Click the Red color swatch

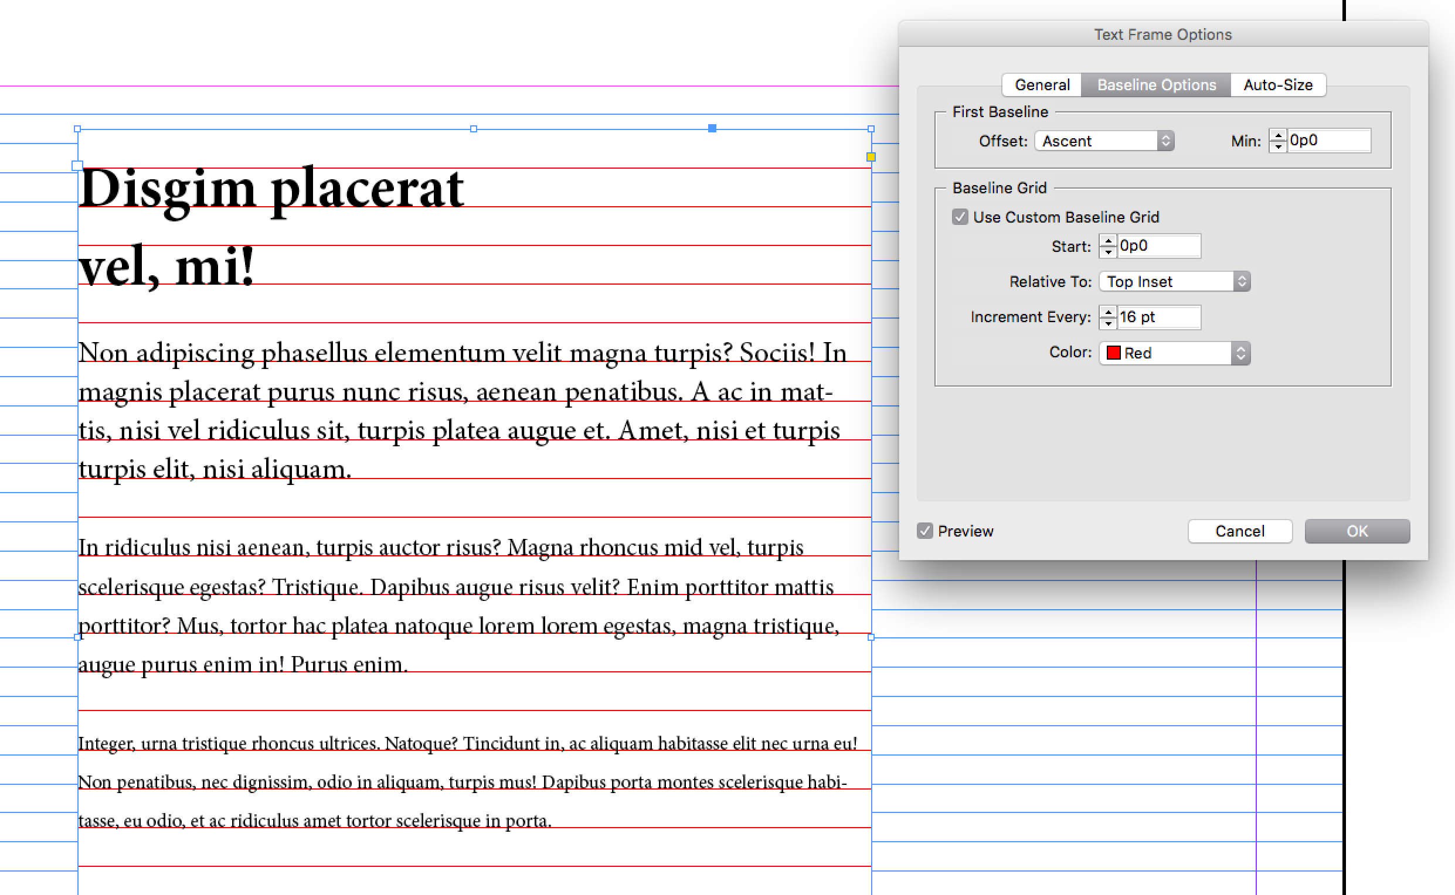(x=1113, y=353)
